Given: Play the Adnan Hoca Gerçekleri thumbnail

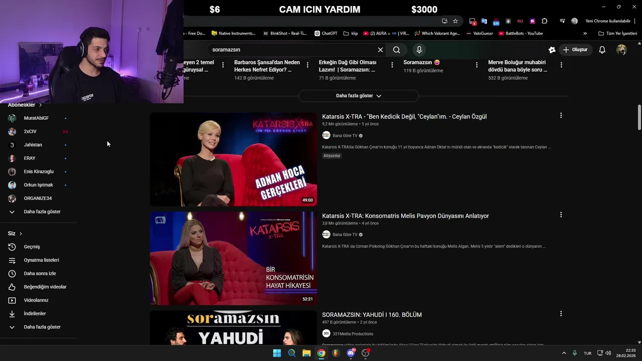Looking at the screenshot, I should (x=233, y=159).
